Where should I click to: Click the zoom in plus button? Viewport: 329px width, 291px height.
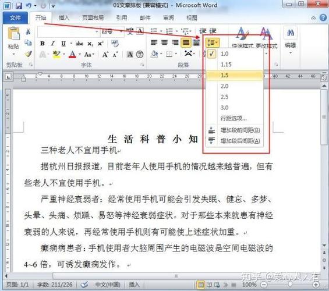[316, 285]
